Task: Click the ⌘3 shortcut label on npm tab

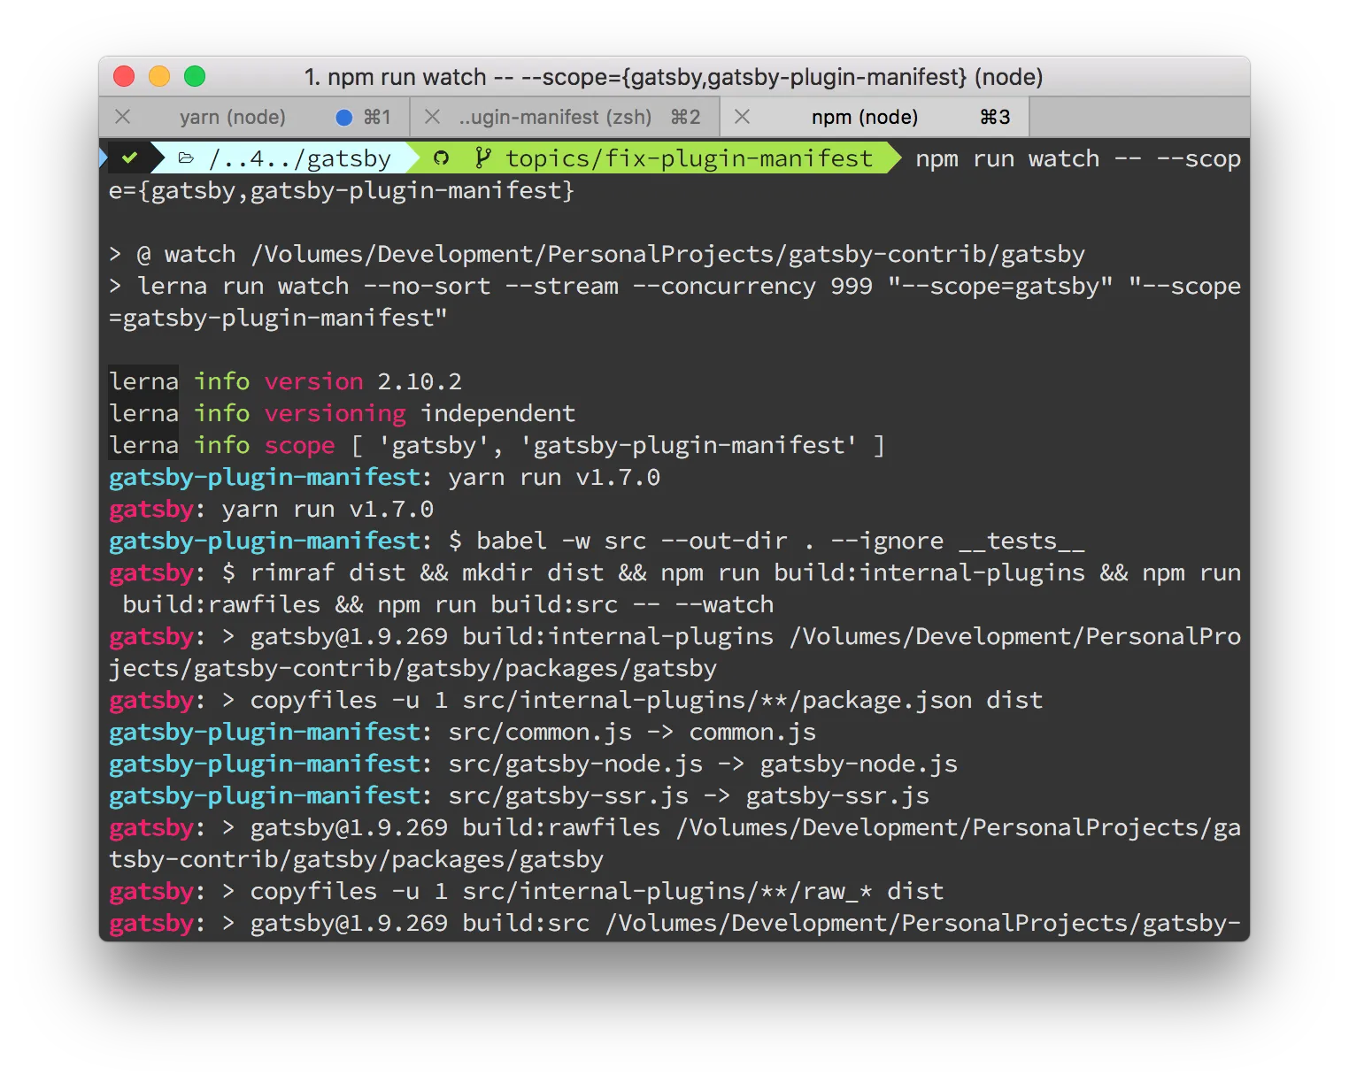Action: [x=995, y=117]
